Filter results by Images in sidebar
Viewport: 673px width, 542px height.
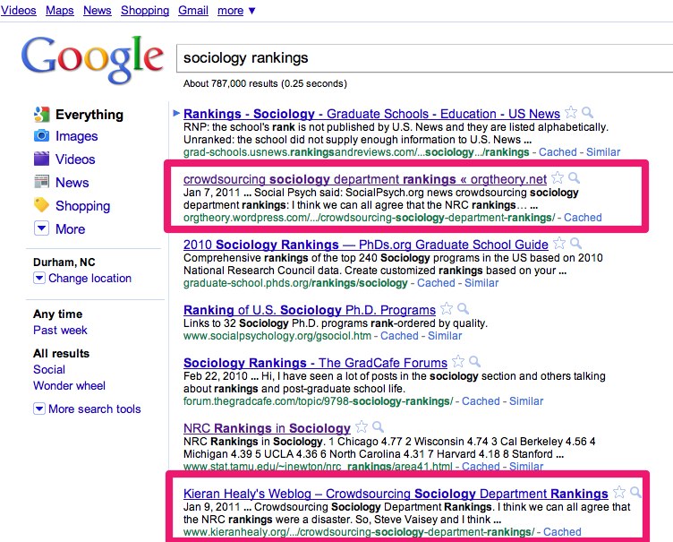pyautogui.click(x=76, y=136)
